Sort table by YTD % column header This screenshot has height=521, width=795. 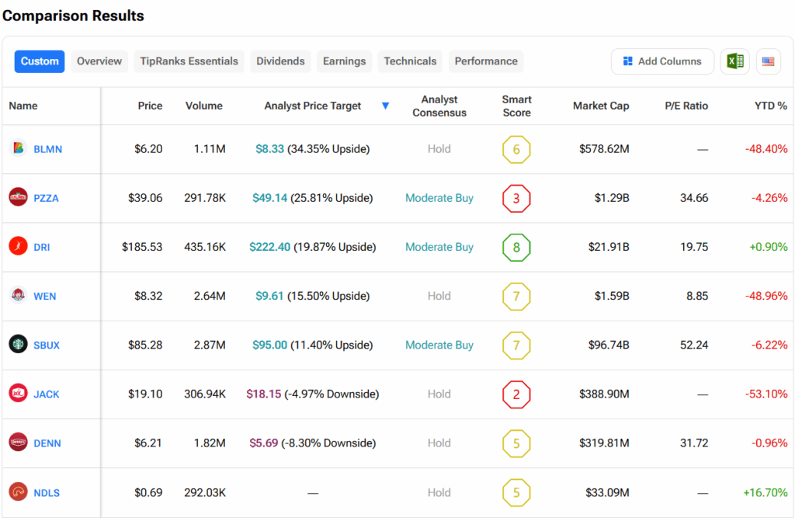pos(770,106)
